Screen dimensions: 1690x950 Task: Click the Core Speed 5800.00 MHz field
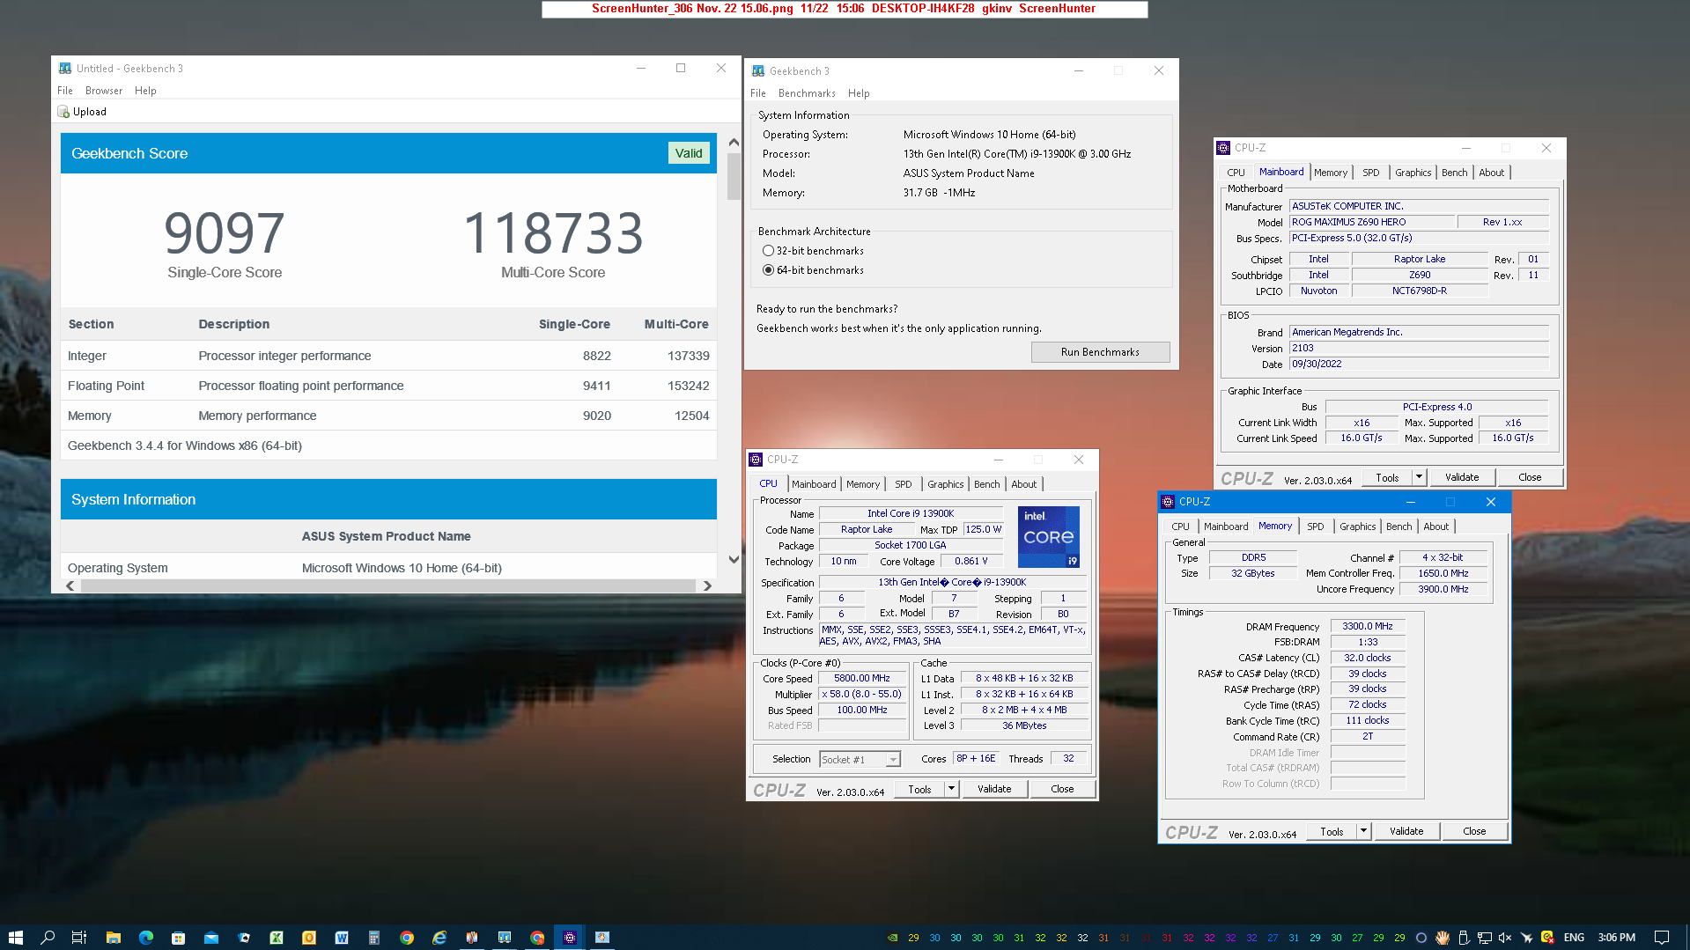tap(862, 679)
